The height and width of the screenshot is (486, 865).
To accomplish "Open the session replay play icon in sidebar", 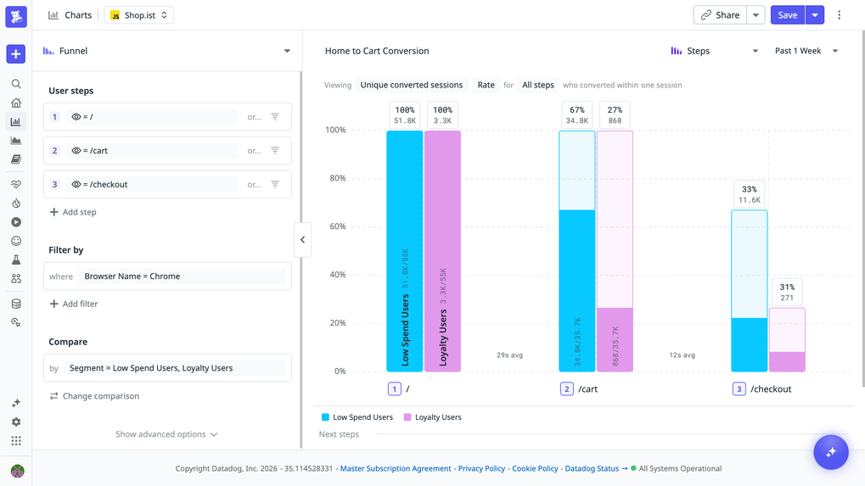I will [16, 222].
